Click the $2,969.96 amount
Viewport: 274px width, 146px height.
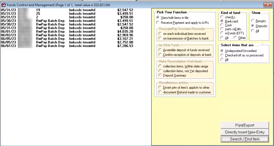(x=125, y=35)
